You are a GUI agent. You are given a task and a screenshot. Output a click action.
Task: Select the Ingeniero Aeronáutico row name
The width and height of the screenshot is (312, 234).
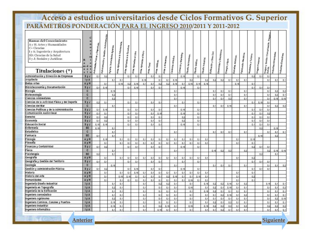(38, 195)
